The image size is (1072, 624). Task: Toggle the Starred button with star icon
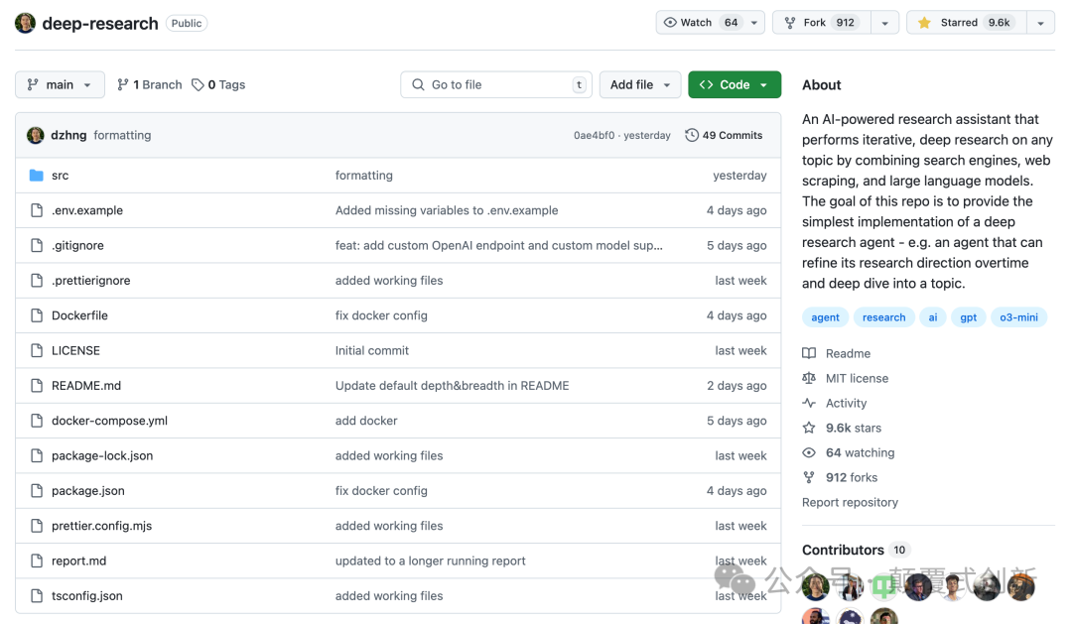coord(966,23)
